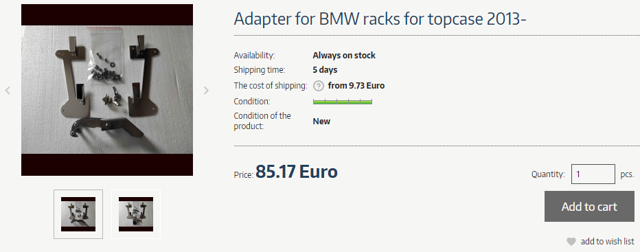Click the green condition rating bar

pyautogui.click(x=343, y=102)
